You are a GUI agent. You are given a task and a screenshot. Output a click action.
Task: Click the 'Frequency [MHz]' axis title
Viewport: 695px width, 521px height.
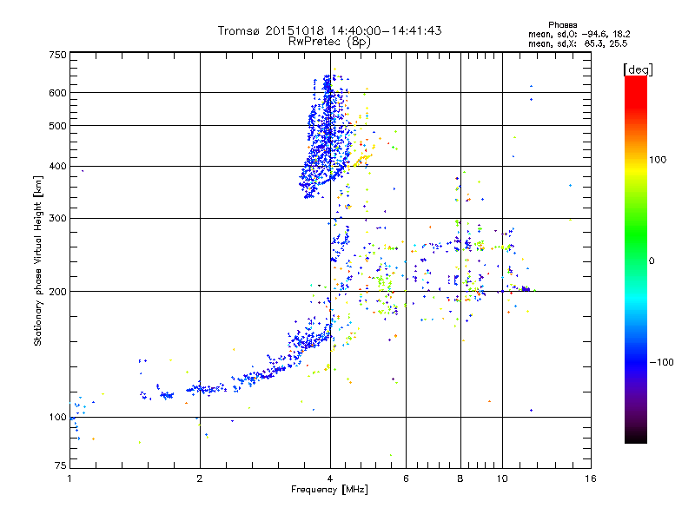point(329,490)
